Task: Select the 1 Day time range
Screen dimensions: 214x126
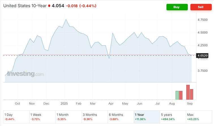Action: point(16,117)
